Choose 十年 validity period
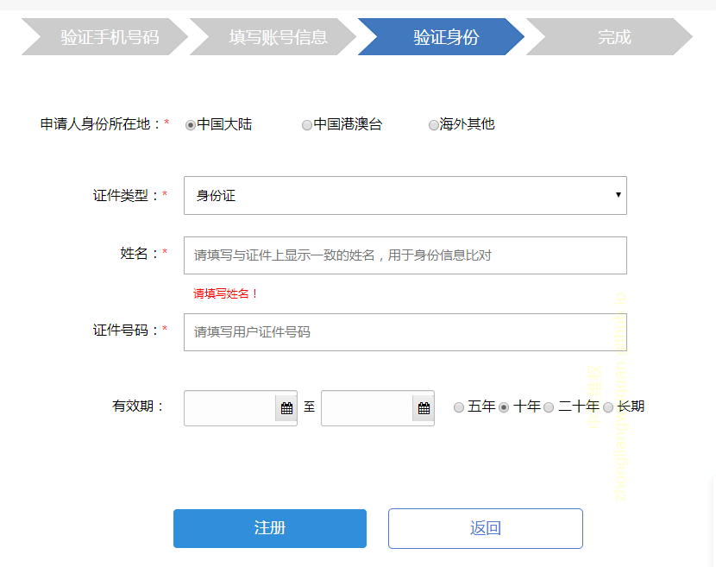 pos(504,407)
